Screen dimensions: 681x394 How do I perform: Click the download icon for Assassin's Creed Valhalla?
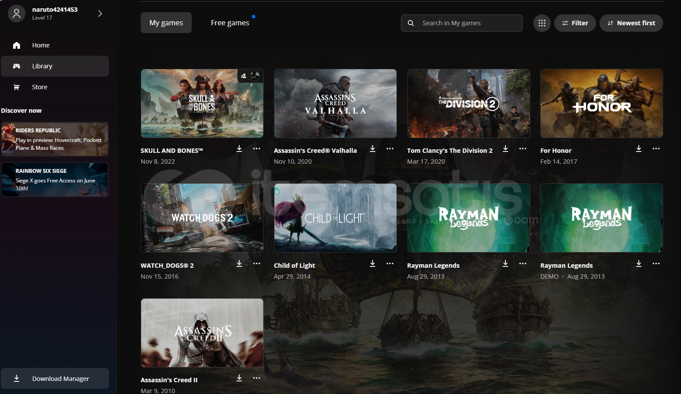pos(373,149)
